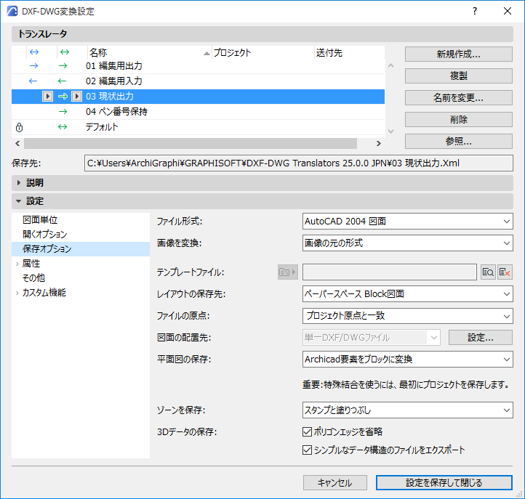The image size is (525, 499).
Task: Close the DXF-DWG変換設定 dialog
Action: point(508,11)
